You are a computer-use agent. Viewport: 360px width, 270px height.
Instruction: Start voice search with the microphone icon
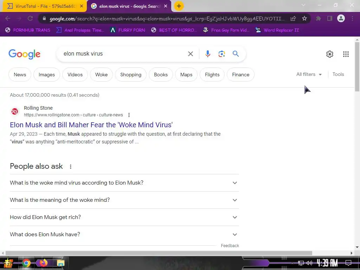point(207,54)
